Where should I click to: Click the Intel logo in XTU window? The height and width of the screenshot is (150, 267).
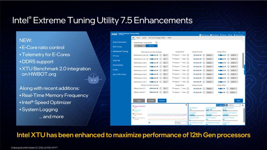[114, 34]
